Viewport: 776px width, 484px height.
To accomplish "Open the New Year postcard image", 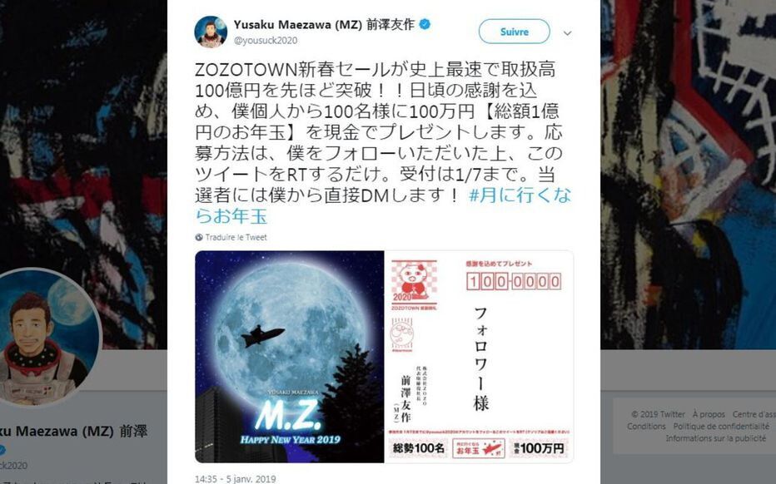I will (479, 357).
